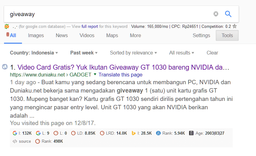This screenshot has height=156, width=256.
Task: Switch to the Videos tab
Action: 87,35
